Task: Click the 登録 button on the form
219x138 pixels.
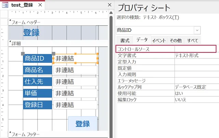Action: pos(82,124)
